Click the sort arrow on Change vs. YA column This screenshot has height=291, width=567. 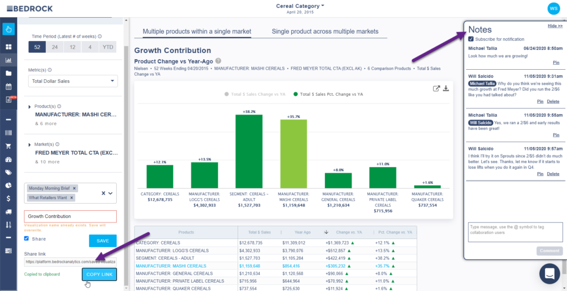[x=326, y=232]
